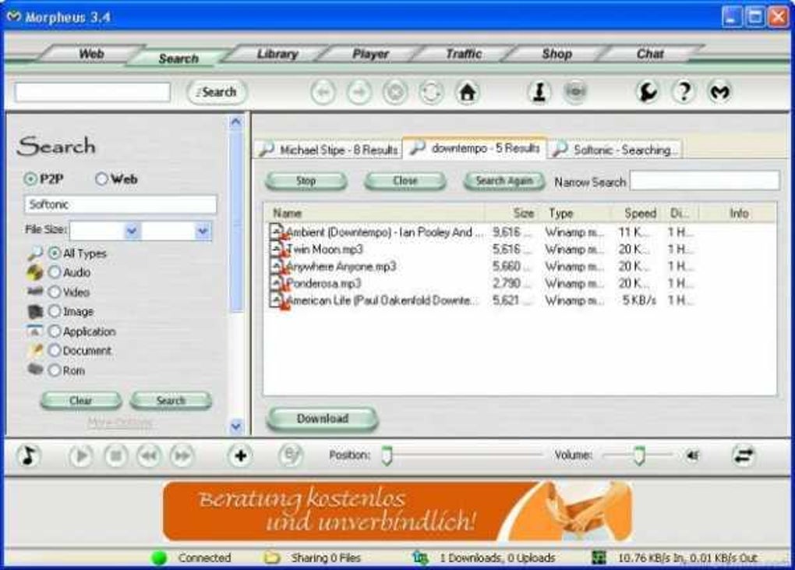Screen dimensions: 795x570
Task: Show the Michael Stipe results tab
Action: point(329,150)
